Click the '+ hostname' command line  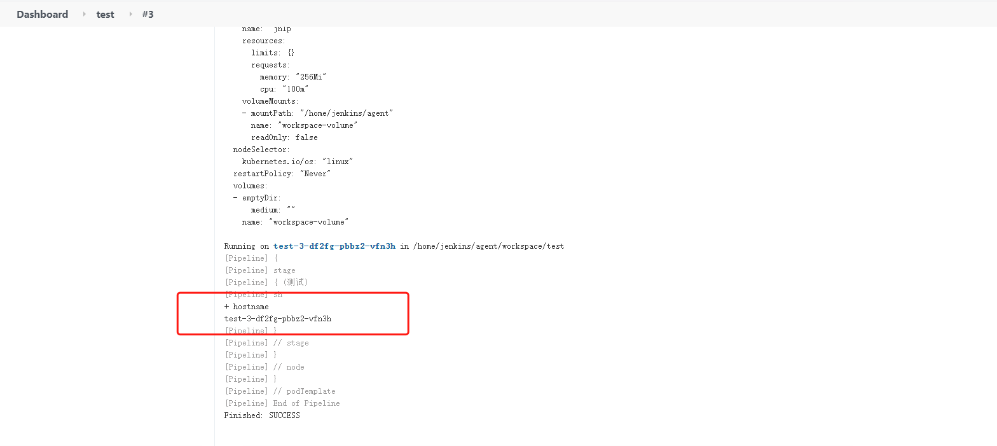[246, 307]
